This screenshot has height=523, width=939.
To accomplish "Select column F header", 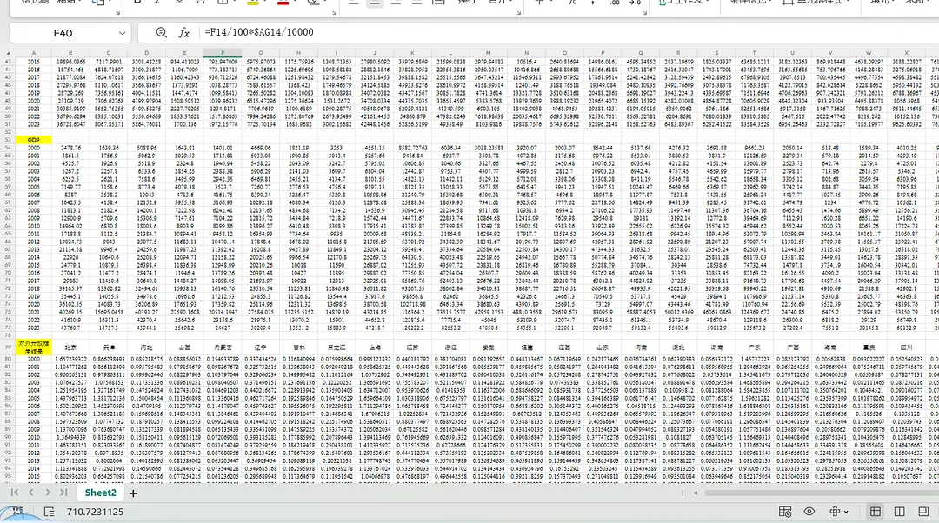I will click(x=223, y=53).
